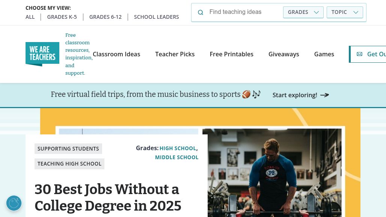This screenshot has width=386, height=217.
Task: Go to Free Printables
Action: [x=232, y=54]
